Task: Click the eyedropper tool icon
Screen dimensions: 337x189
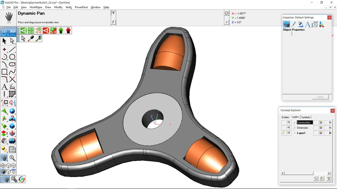Action: [x=31, y=39]
